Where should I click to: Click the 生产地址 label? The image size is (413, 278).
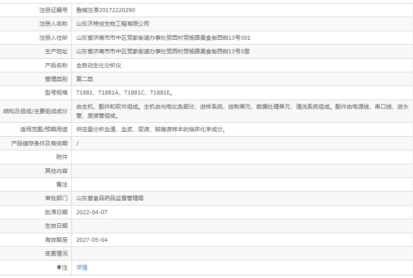click(56, 51)
